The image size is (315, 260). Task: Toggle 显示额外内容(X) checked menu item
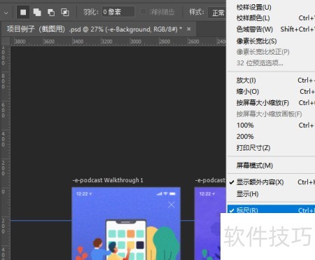271,182
